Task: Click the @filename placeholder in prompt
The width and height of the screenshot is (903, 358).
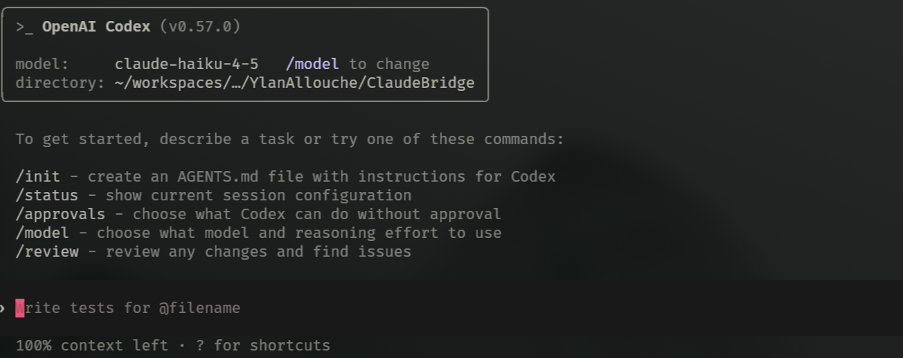Action: point(199,308)
